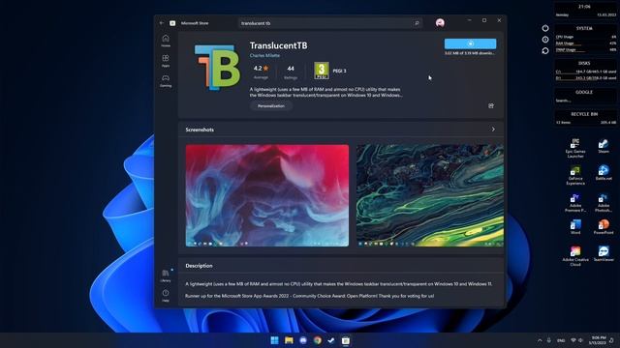Show hidden tray icons chevron
Screen dimensions: 620x348
click(540, 340)
